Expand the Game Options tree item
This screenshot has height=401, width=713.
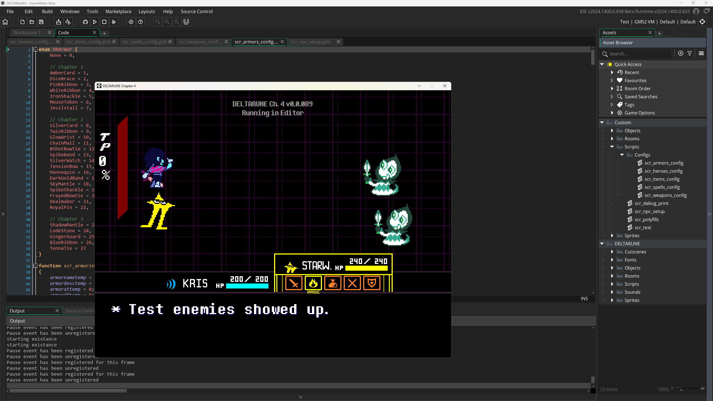[612, 113]
